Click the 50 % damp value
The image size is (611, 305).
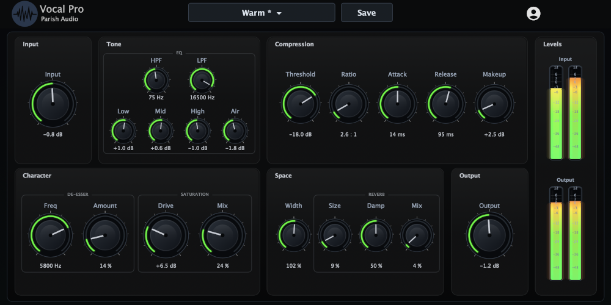click(x=376, y=266)
